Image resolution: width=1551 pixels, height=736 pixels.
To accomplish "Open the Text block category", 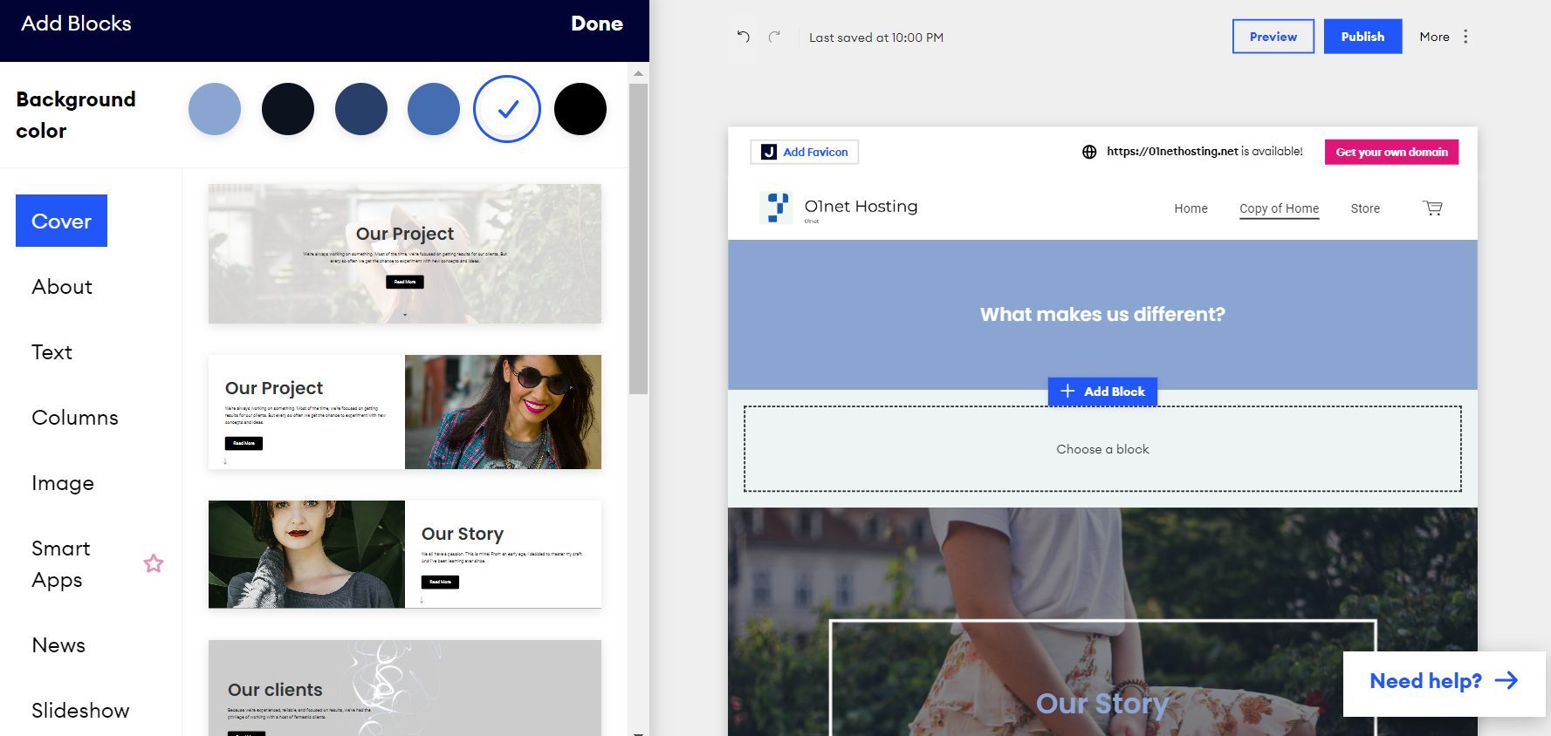I will pos(52,351).
